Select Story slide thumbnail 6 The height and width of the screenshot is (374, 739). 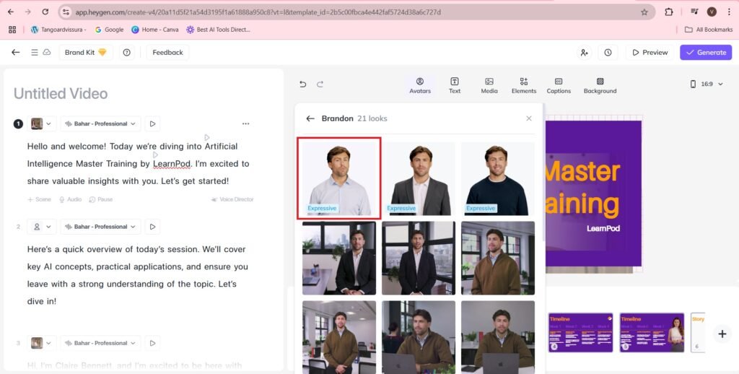pyautogui.click(x=698, y=333)
